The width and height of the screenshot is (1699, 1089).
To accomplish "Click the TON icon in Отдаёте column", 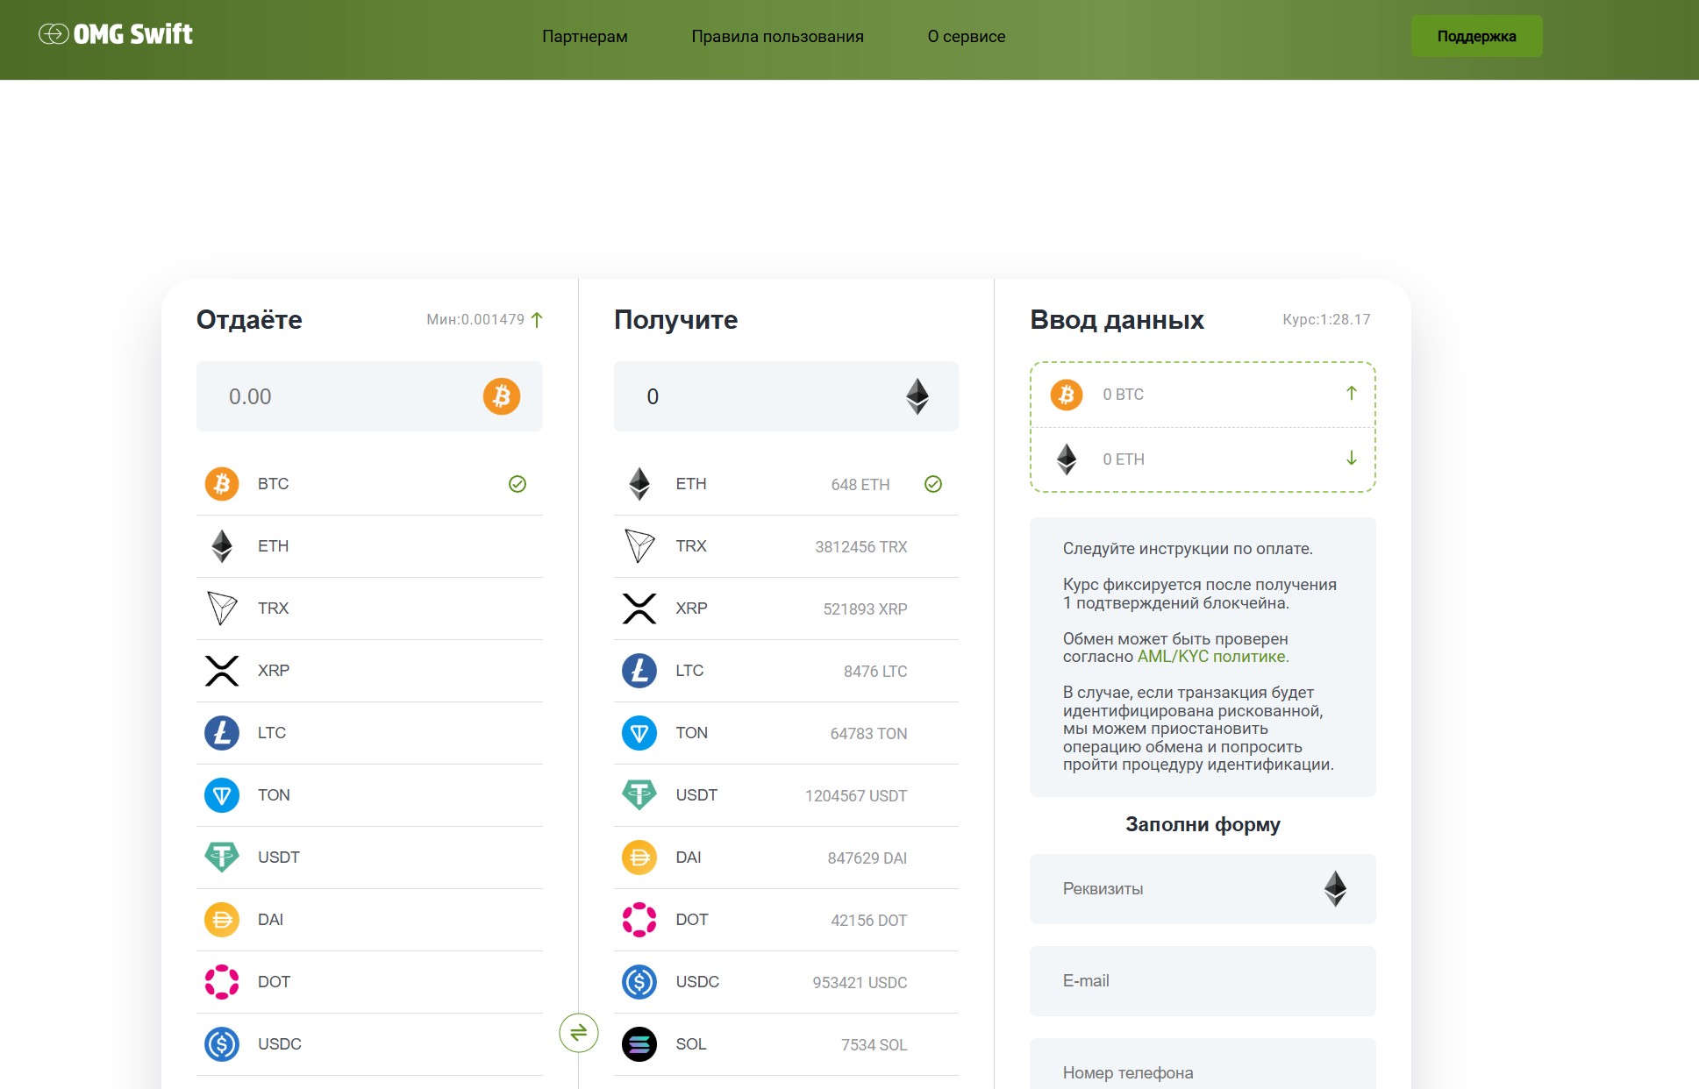I will tap(222, 794).
